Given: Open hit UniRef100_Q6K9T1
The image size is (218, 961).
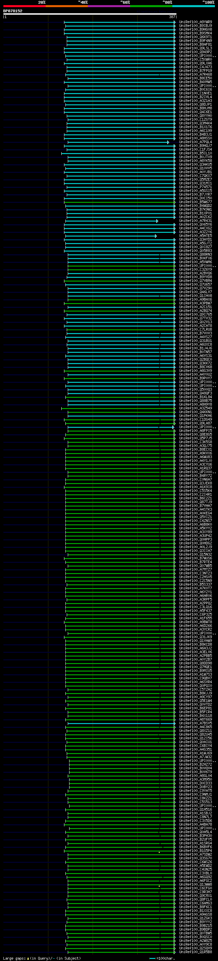Looking at the screenshot, I should 196,37.
